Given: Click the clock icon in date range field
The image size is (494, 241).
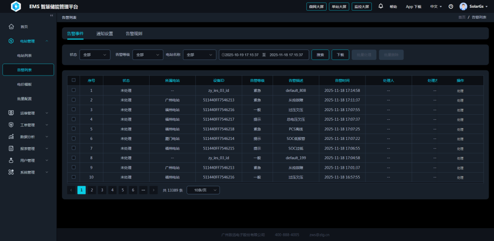Looking at the screenshot, I should [223, 55].
